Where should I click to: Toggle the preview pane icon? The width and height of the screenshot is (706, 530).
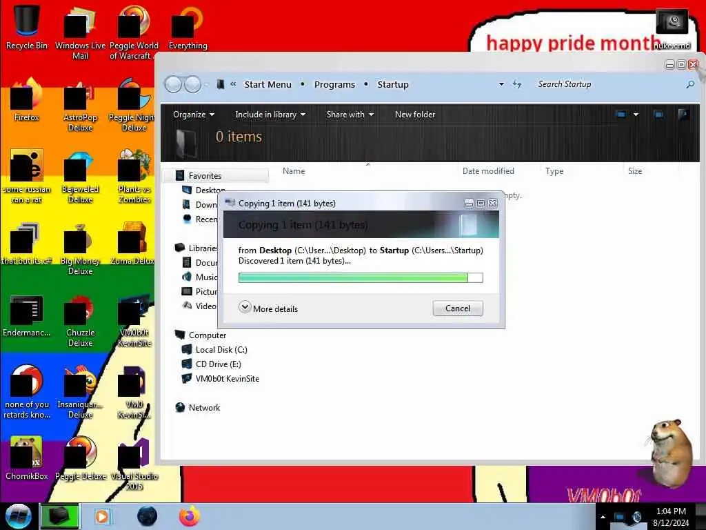click(658, 115)
